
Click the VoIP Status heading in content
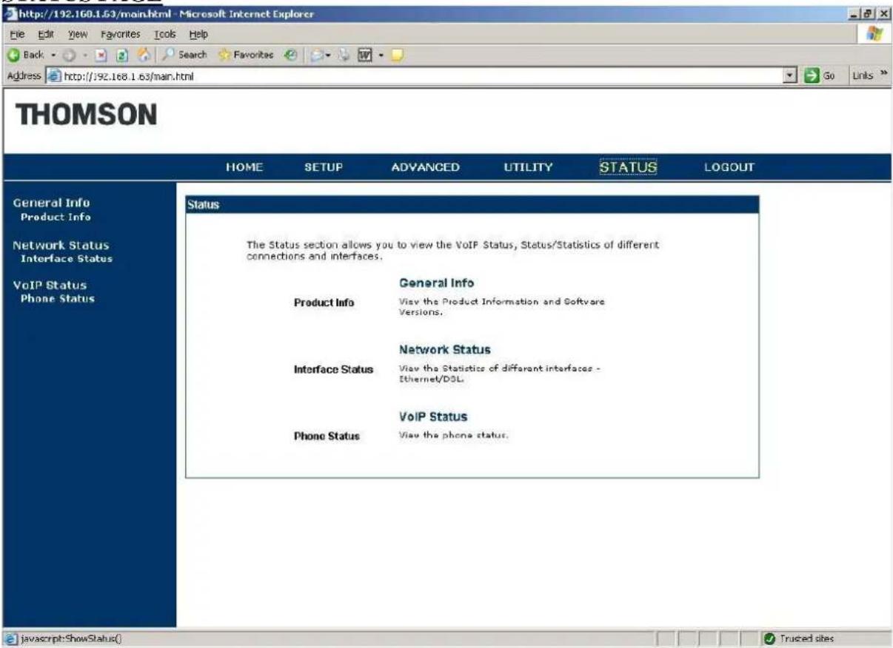[433, 417]
